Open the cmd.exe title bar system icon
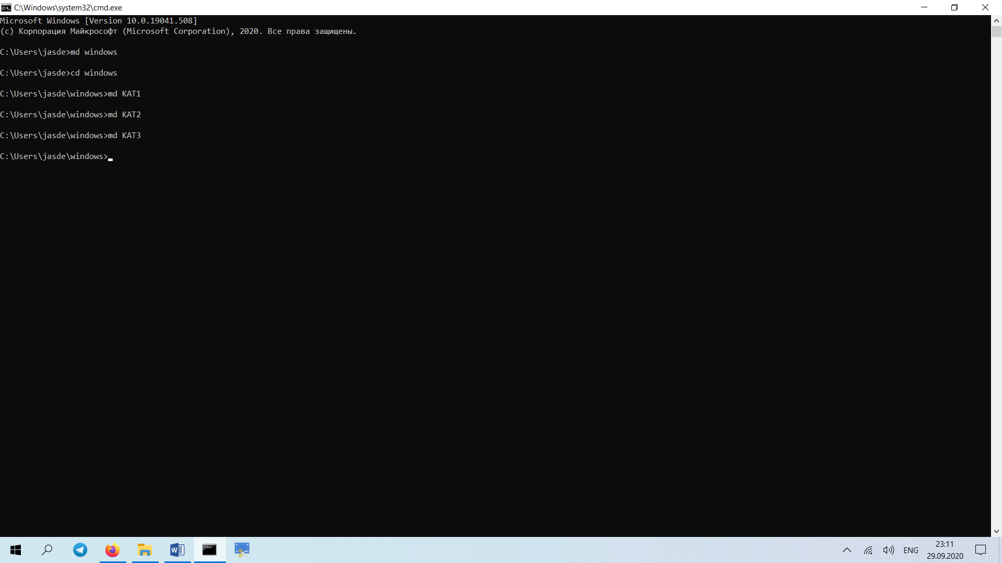This screenshot has height=563, width=1002. click(6, 7)
